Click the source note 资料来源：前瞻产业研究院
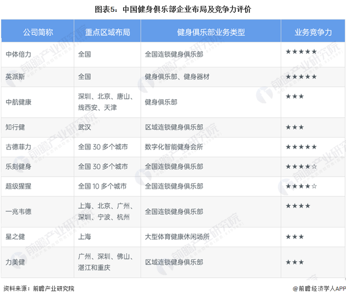This screenshot has height=298, width=346. pos(39,289)
